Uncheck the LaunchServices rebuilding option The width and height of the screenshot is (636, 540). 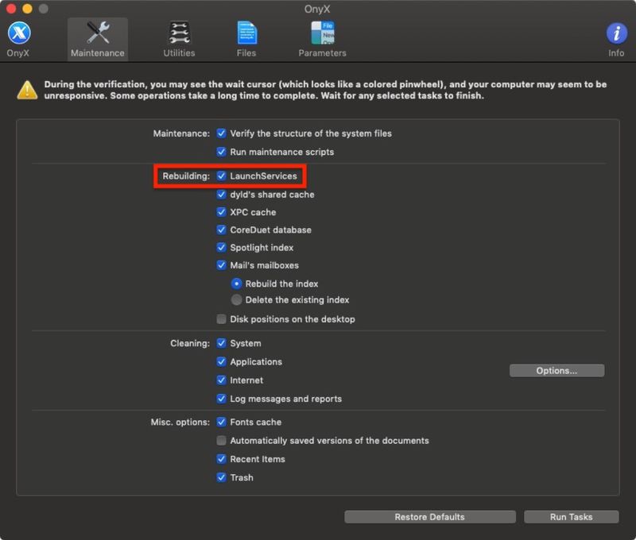[x=221, y=177]
